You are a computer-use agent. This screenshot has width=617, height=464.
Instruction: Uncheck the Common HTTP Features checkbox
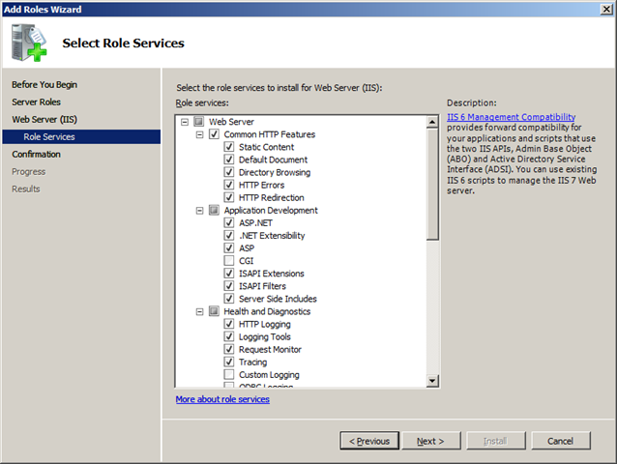pos(214,134)
